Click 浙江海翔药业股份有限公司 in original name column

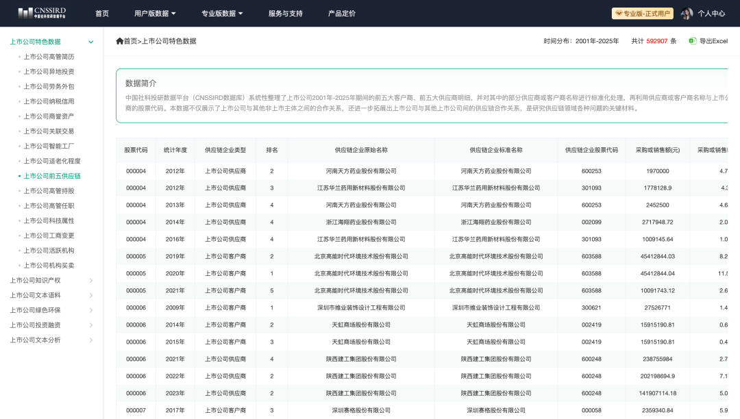pos(361,222)
